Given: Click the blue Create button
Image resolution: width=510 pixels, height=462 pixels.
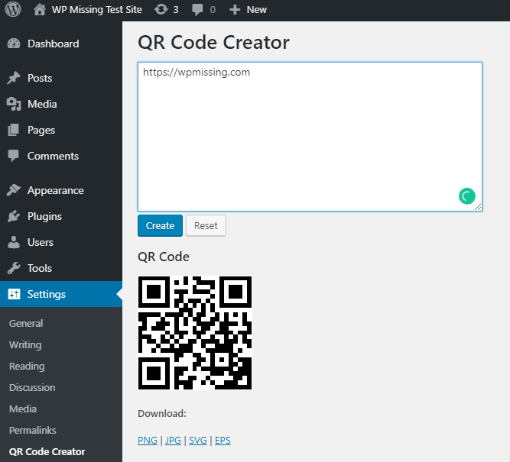Looking at the screenshot, I should pos(160,225).
